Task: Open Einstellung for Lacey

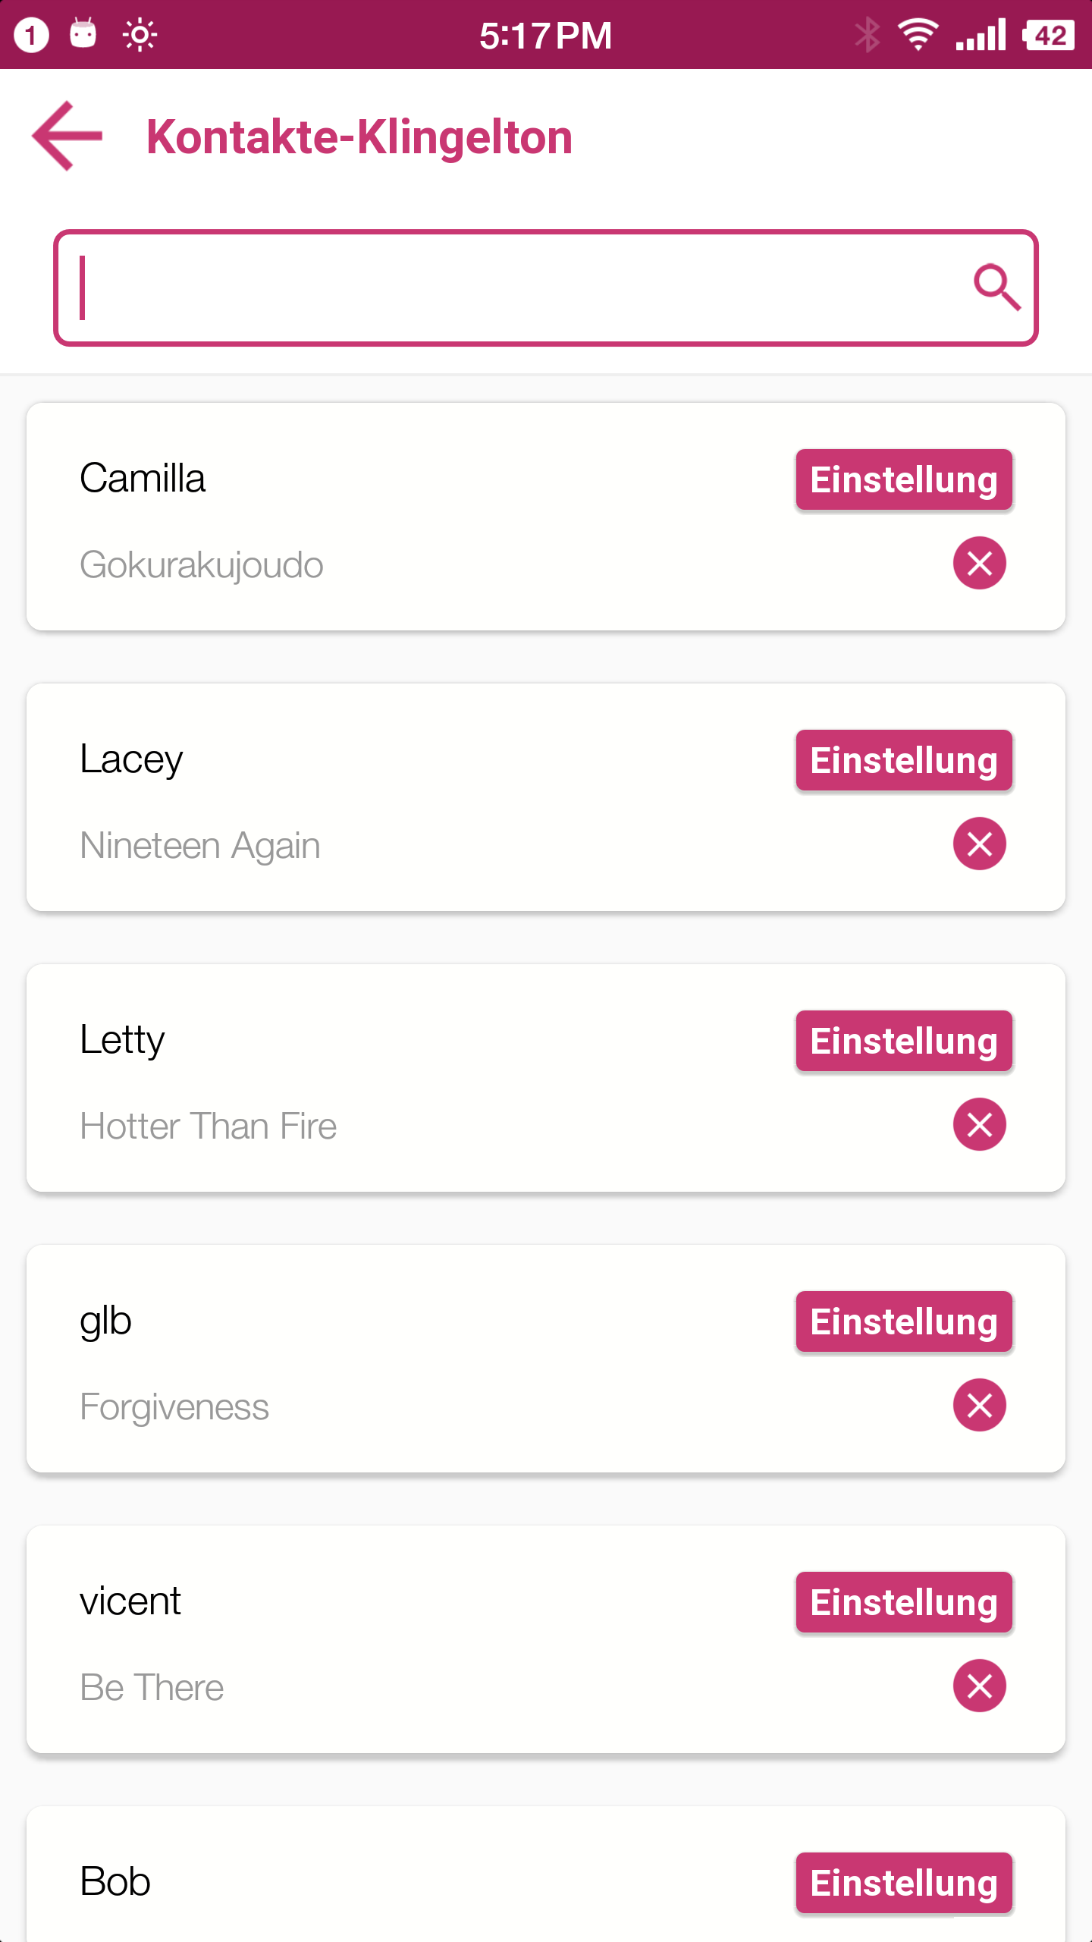Action: pos(904,761)
